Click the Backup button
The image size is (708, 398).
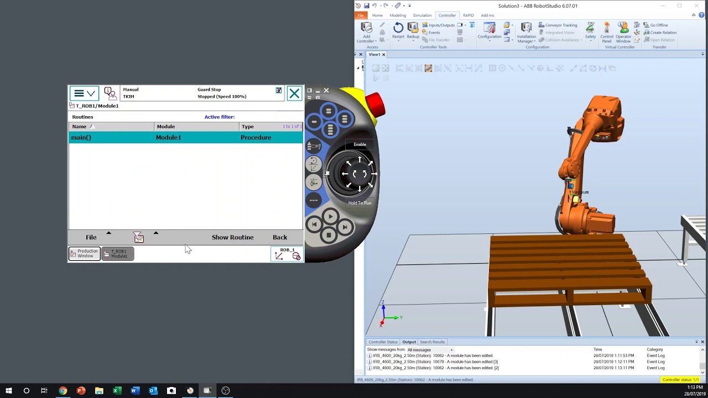(x=413, y=31)
